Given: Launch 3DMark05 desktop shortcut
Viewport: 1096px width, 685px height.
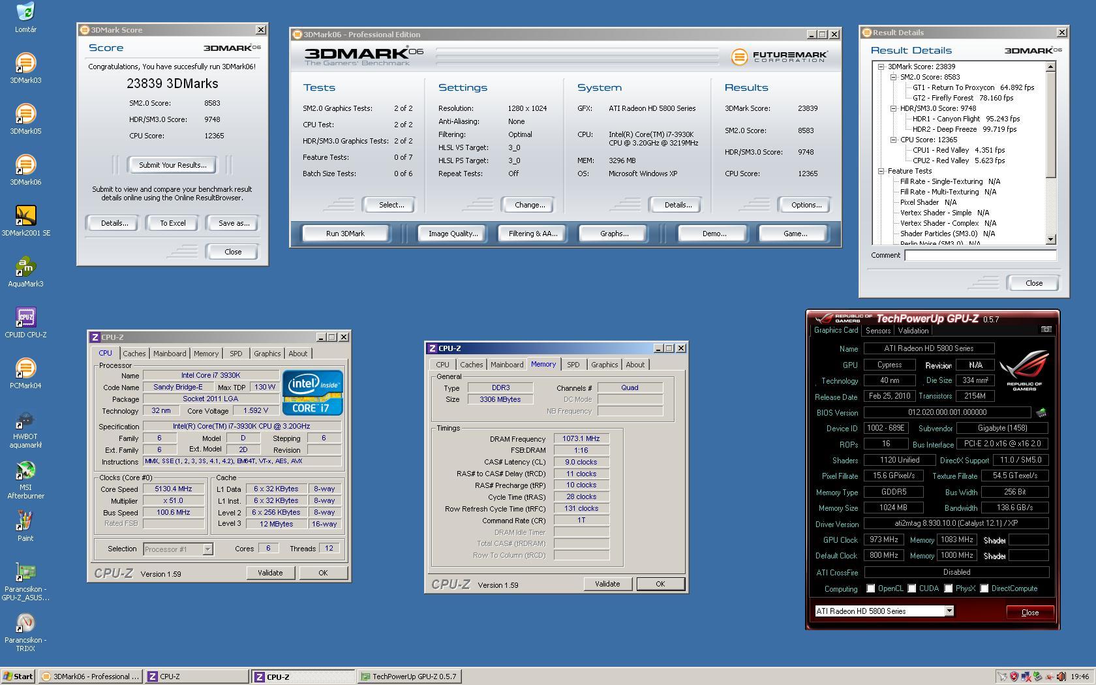Looking at the screenshot, I should pyautogui.click(x=25, y=114).
